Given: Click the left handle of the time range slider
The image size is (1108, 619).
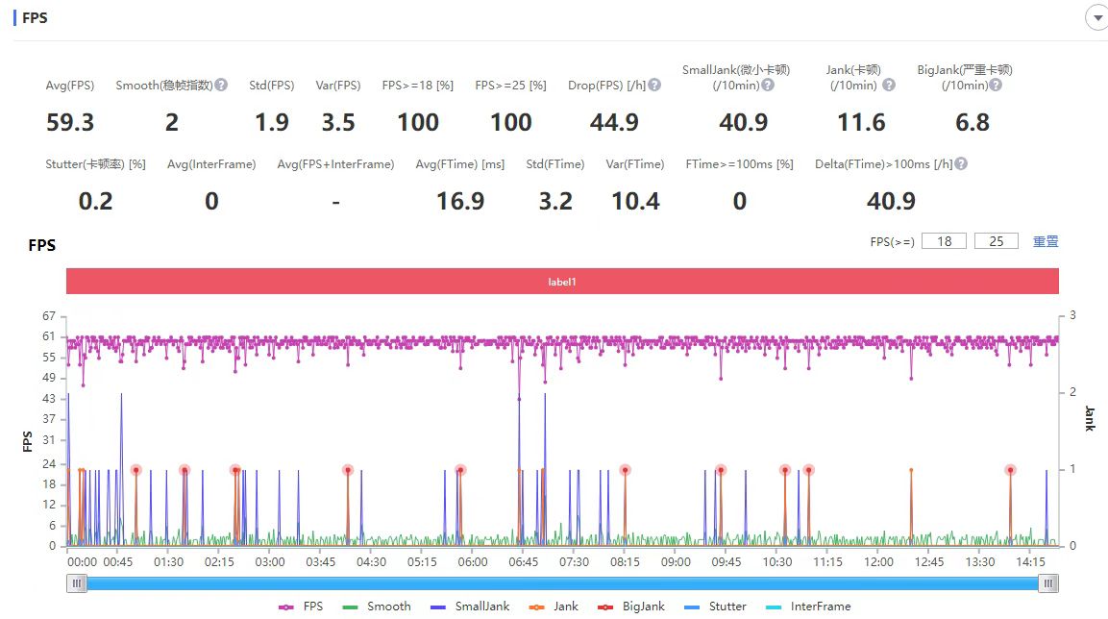Looking at the screenshot, I should (76, 583).
